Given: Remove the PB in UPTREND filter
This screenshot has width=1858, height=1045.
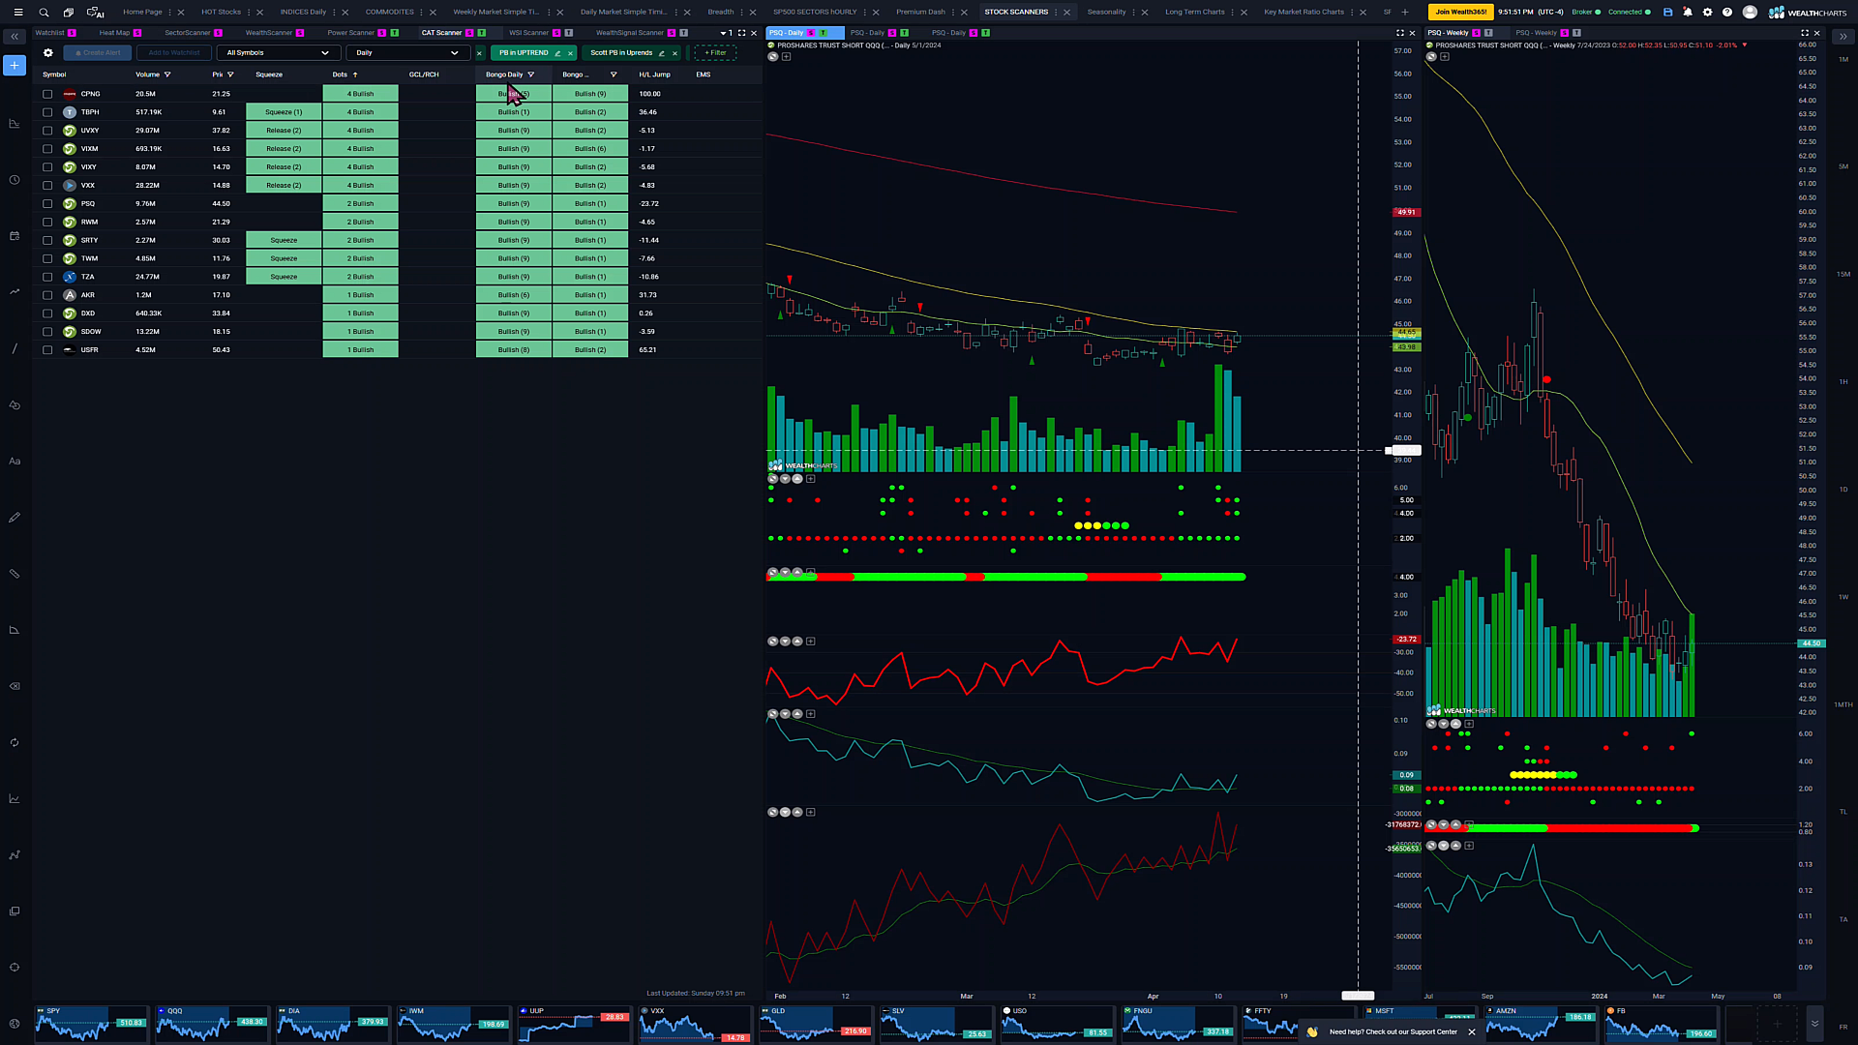Looking at the screenshot, I should coord(571,53).
